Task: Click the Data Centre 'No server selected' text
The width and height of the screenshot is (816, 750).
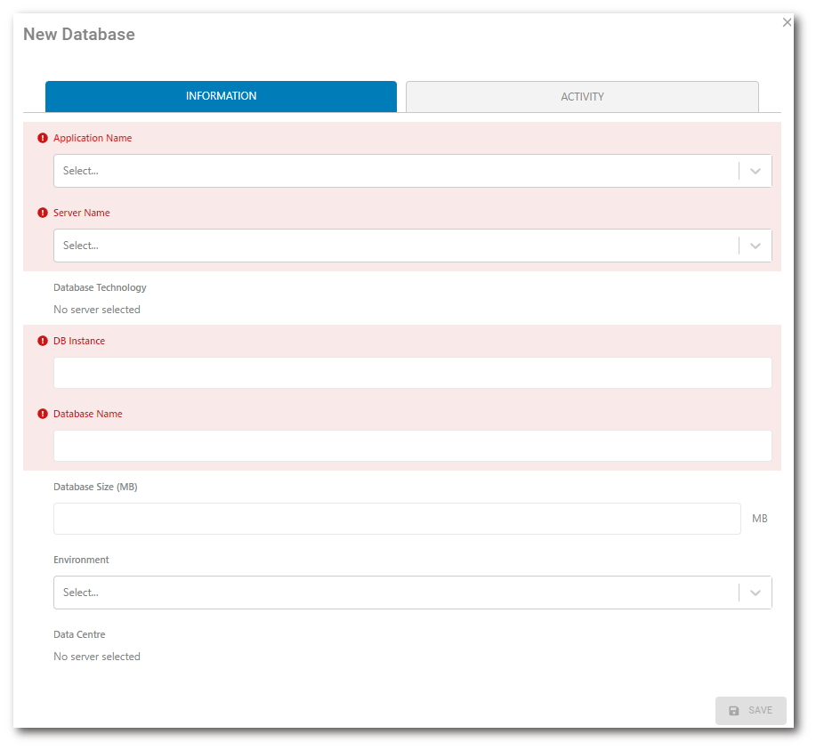Action: tap(97, 657)
